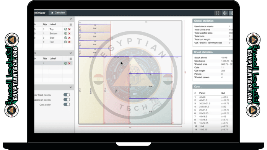
Task: Click the 'Top' label cell
Action: pyautogui.click(x=51, y=29)
